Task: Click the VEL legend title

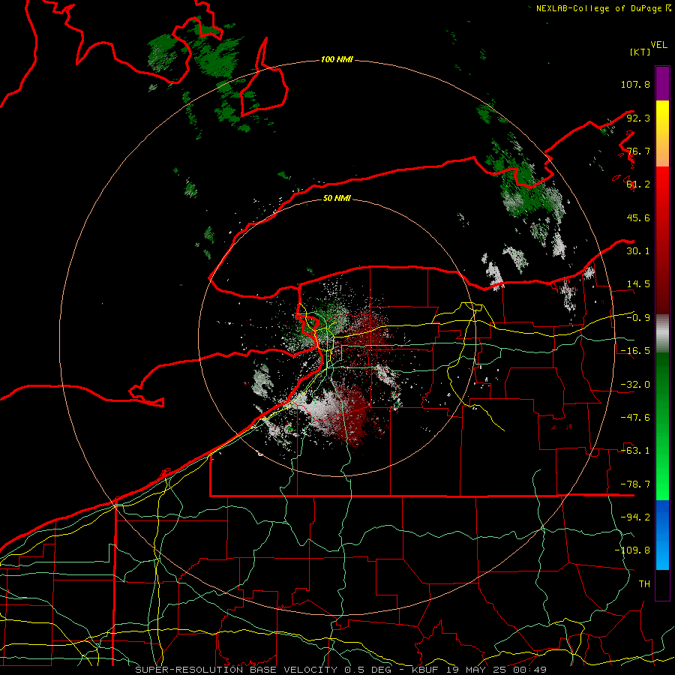Action: pos(658,44)
